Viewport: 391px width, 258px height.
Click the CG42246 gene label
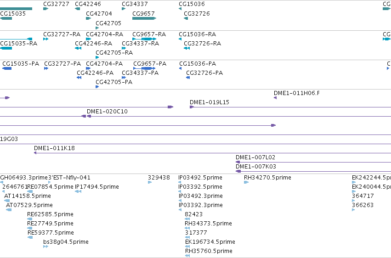[x=88, y=4]
